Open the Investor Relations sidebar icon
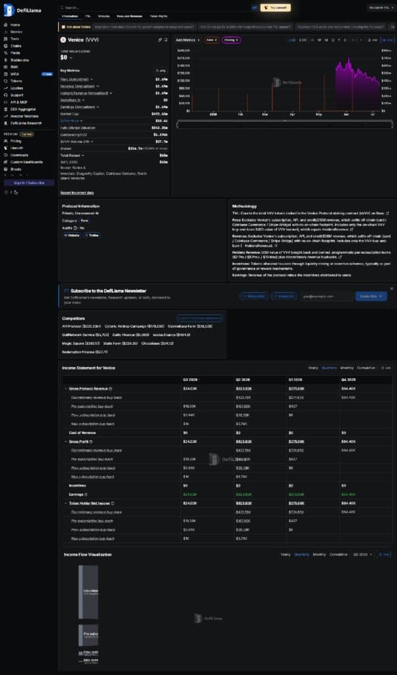Viewport: 397px width, 675px height. tap(5, 116)
